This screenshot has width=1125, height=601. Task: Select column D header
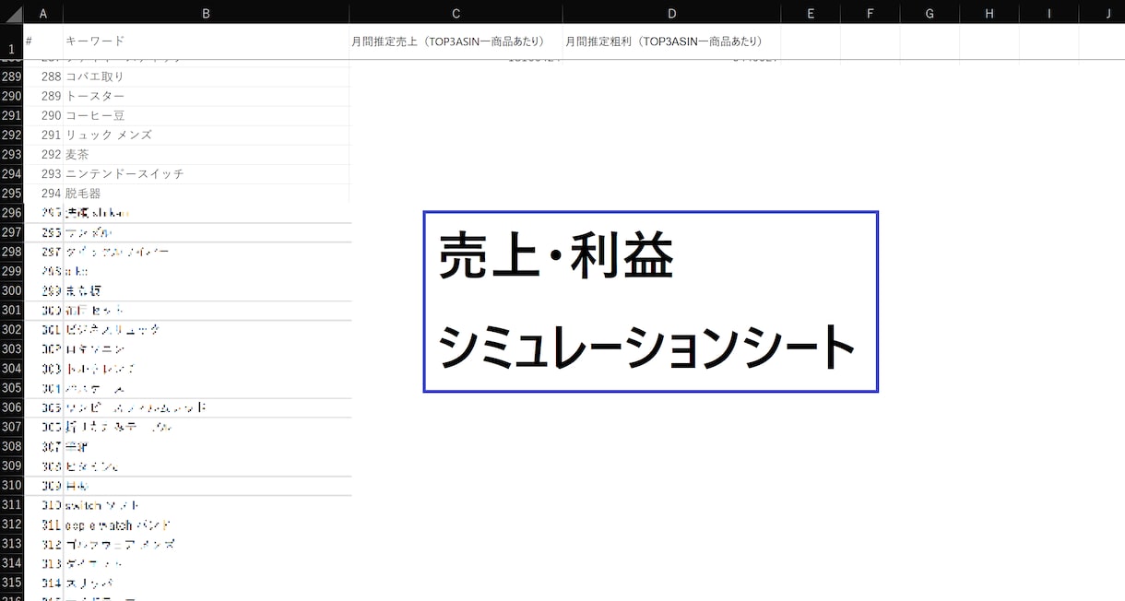coord(671,13)
